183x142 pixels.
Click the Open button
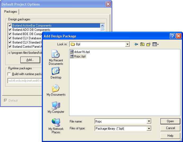pyautogui.click(x=170, y=121)
